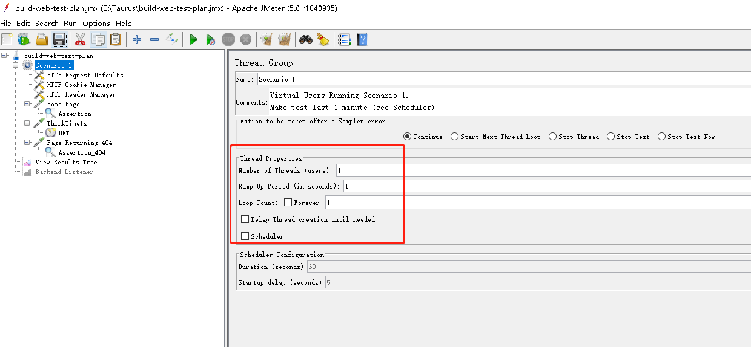
Task: Select the Continue radio button
Action: (x=407, y=137)
